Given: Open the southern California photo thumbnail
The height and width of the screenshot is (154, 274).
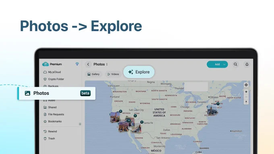Looking at the screenshot, I should [123, 127].
